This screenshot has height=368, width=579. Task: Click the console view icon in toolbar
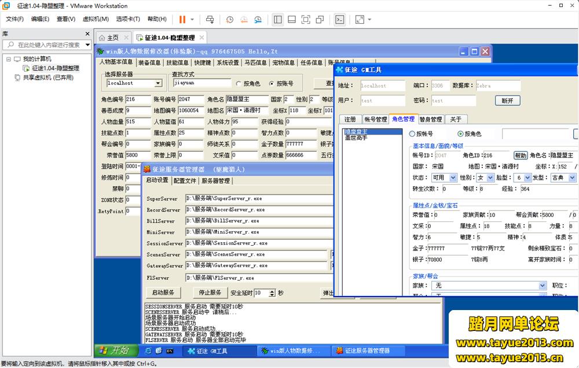pyautogui.click(x=339, y=19)
